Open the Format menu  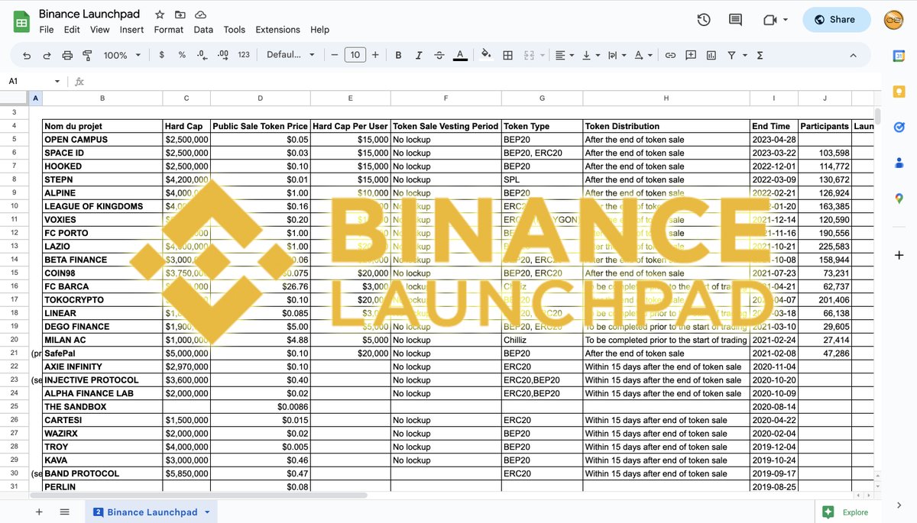(x=169, y=30)
